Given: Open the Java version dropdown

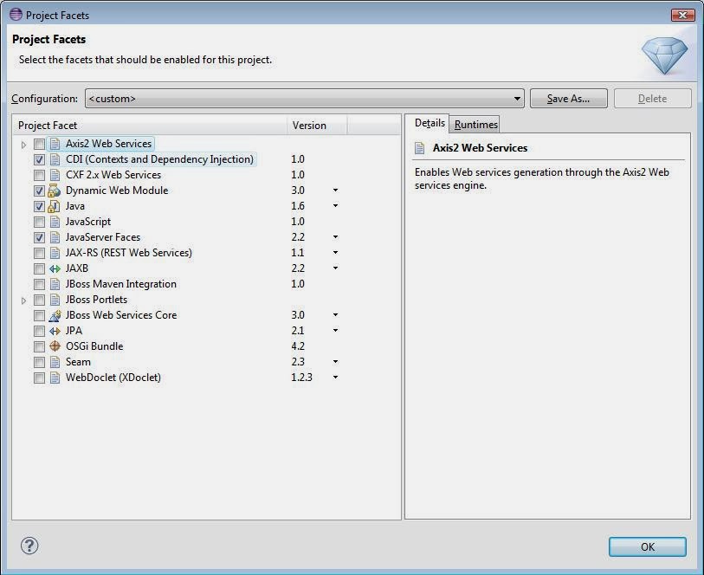Looking at the screenshot, I should (336, 206).
